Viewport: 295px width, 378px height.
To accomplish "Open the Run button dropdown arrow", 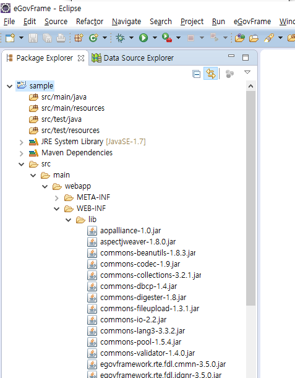I will [x=155, y=38].
